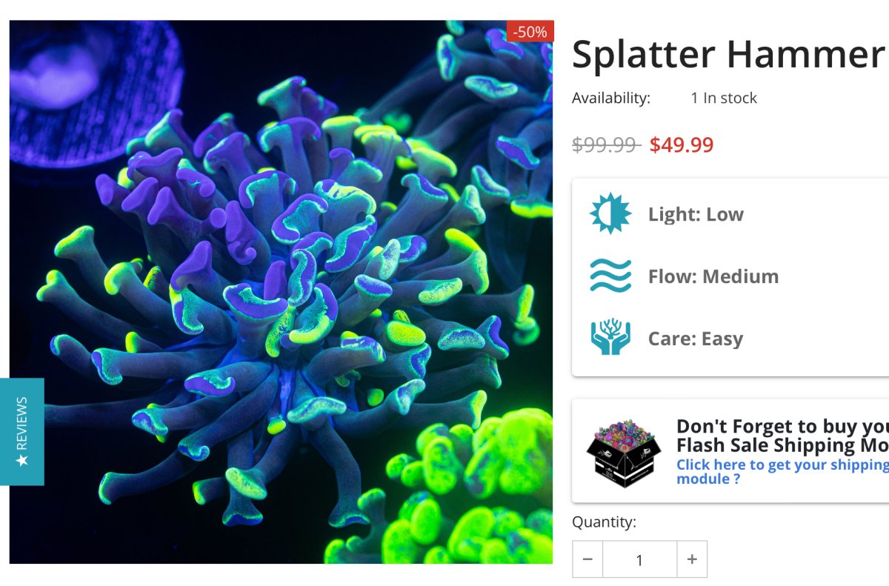Click the crossed-out $99.99 original price
This screenshot has width=889, height=586.
(x=607, y=144)
